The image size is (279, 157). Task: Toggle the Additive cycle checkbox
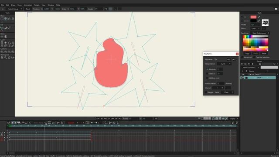pyautogui.click(x=207, y=78)
